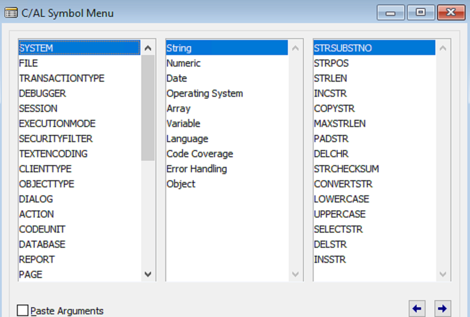470x317 pixels.
Task: Select Numeric category
Action: pyautogui.click(x=227, y=63)
